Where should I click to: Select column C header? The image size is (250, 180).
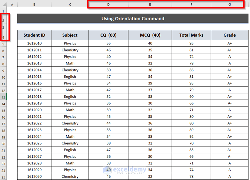(70, 5)
